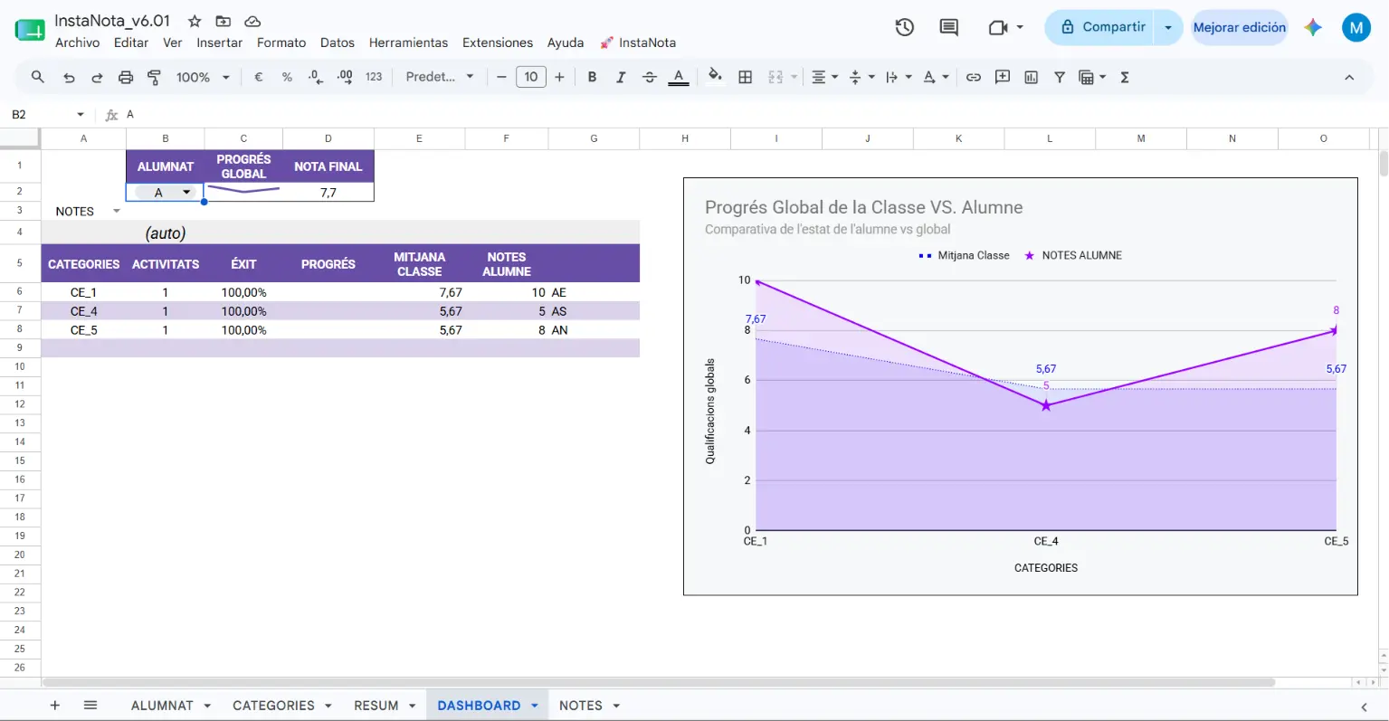Redo the last action
Image resolution: width=1389 pixels, height=721 pixels.
[97, 77]
